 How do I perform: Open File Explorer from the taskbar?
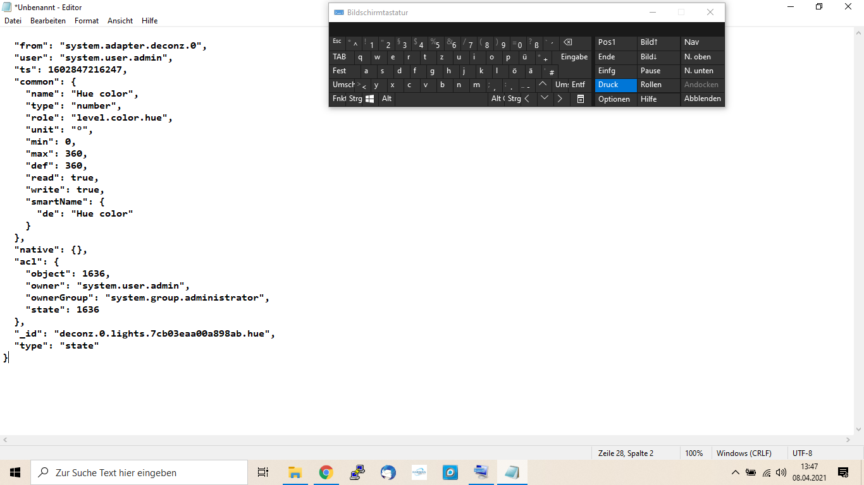pos(295,472)
